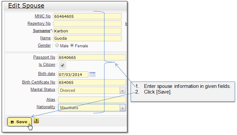Expand the Marital Status dropdown arrow
237x135 pixels.
[123, 91]
